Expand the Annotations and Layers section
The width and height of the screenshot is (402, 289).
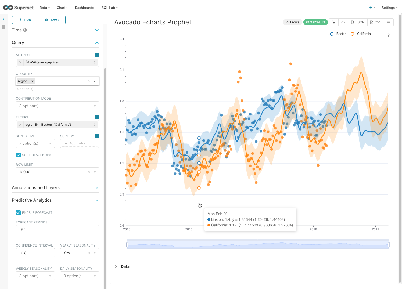96,187
